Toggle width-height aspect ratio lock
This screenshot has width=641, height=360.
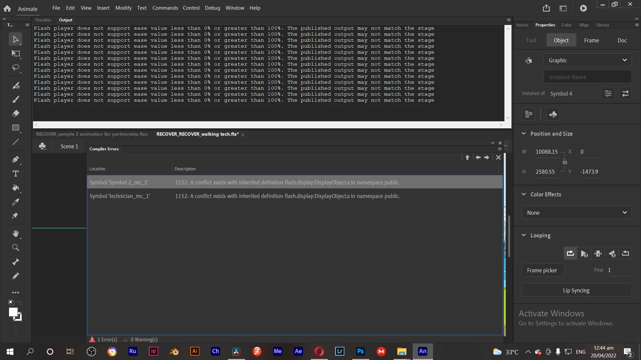565,162
